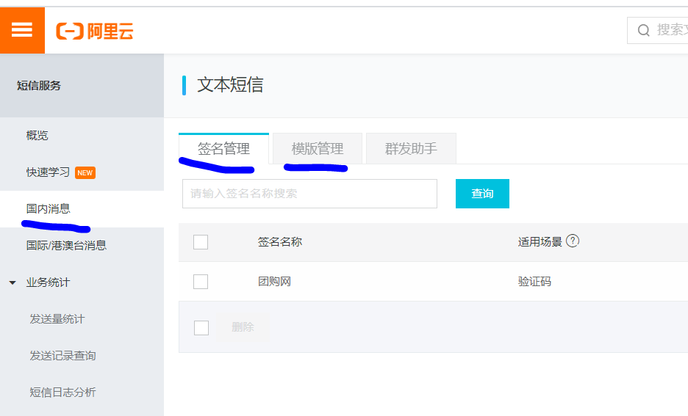Viewport: 688px width, 416px height.
Task: Switch to the 模版管理 tab
Action: [318, 149]
